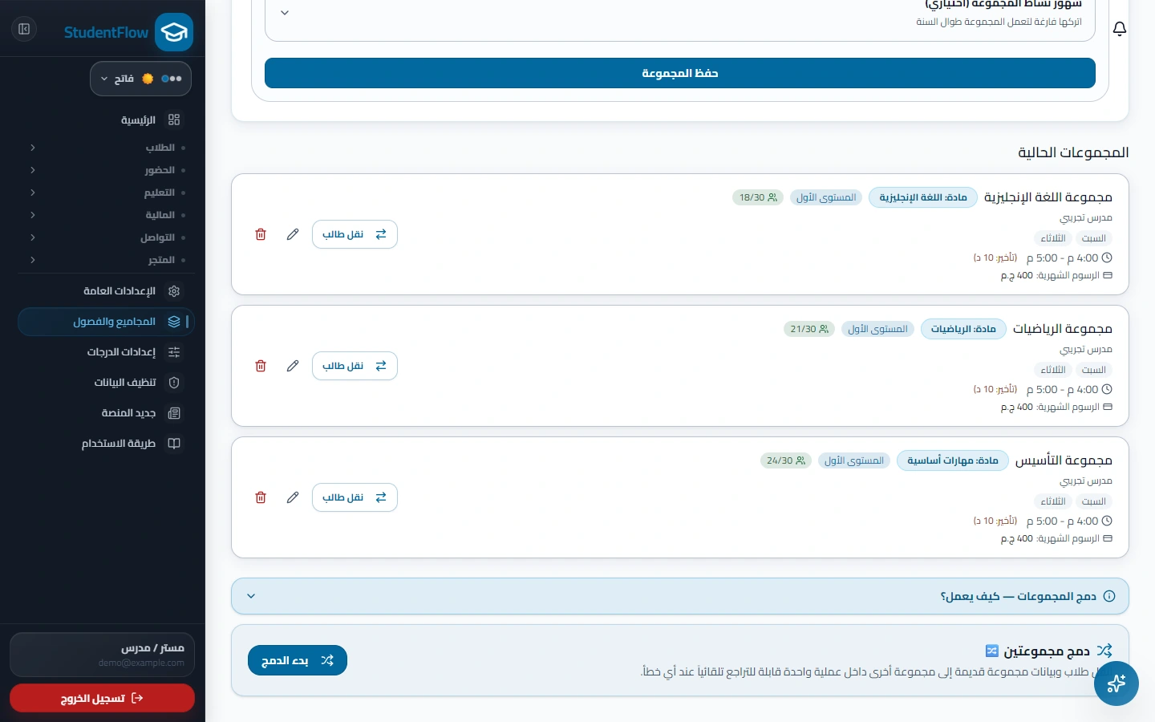Viewport: 1155px width, 722px height.
Task: Delete مجموعة اللغة الإنجليزية with trash icon
Action: (261, 234)
